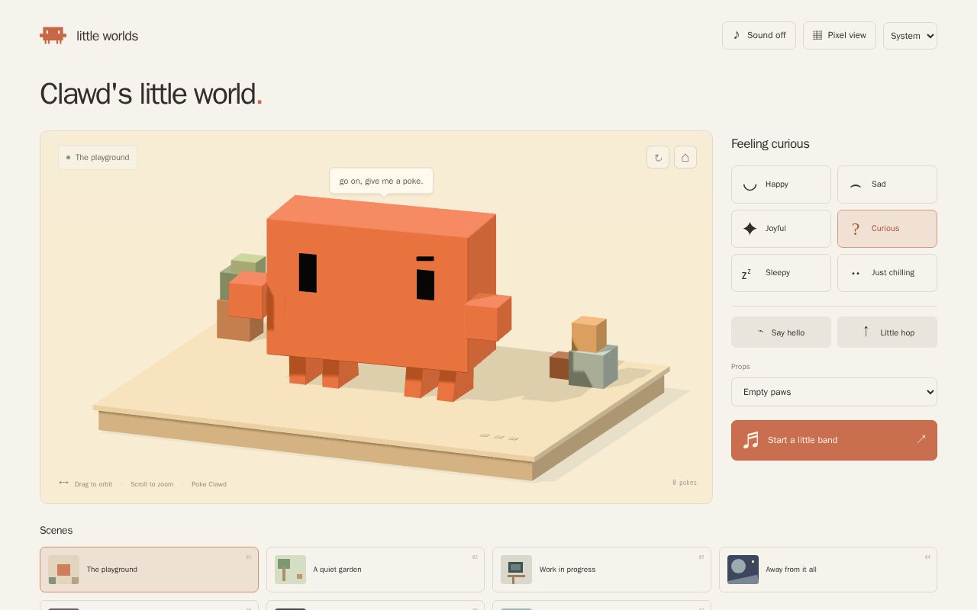Select the Just chilling mood
Viewport: 977px width, 610px height.
[887, 273]
